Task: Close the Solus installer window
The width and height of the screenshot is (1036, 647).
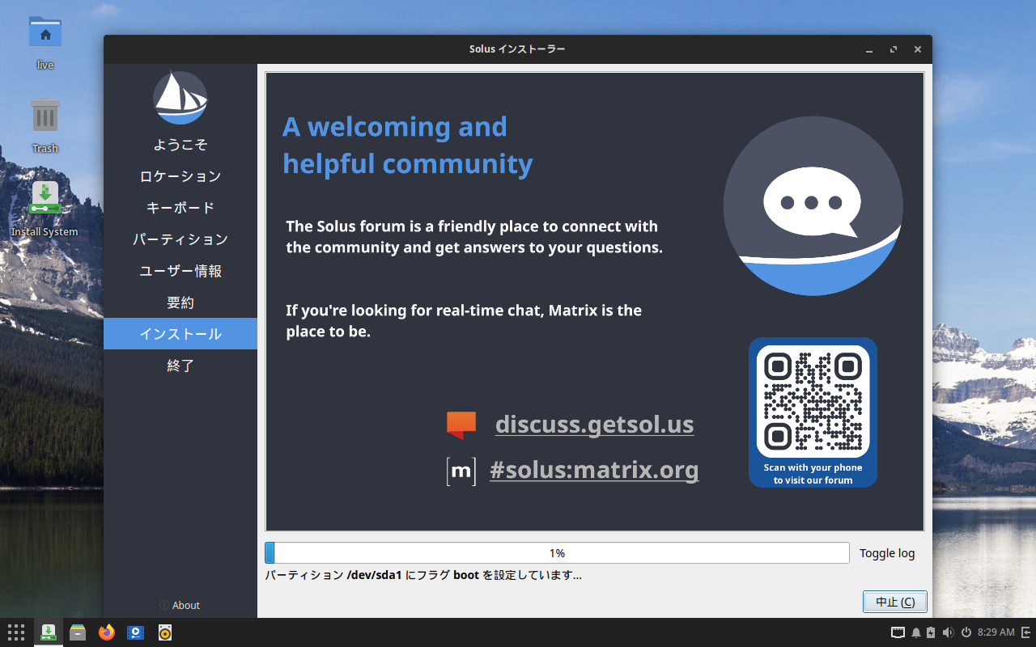Action: [x=918, y=49]
